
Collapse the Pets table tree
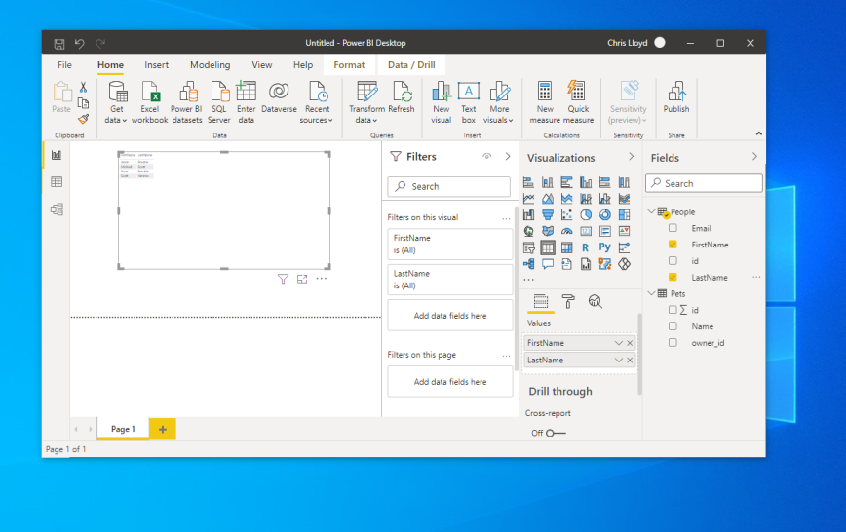coord(652,293)
